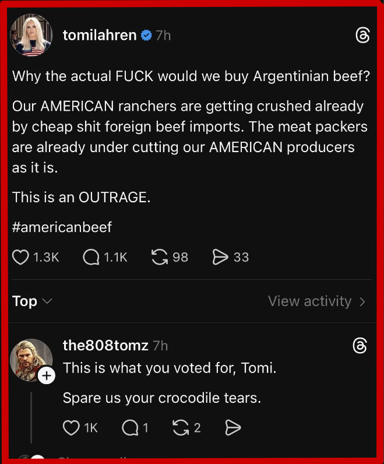The image size is (384, 464).
Task: Repost the808tomz's reply
Action: click(x=180, y=428)
